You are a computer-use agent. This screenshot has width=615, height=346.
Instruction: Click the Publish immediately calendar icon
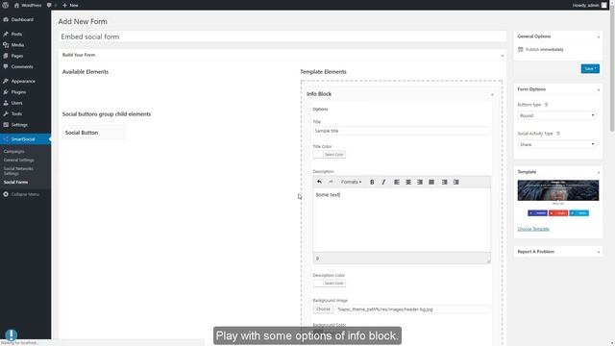coord(521,49)
